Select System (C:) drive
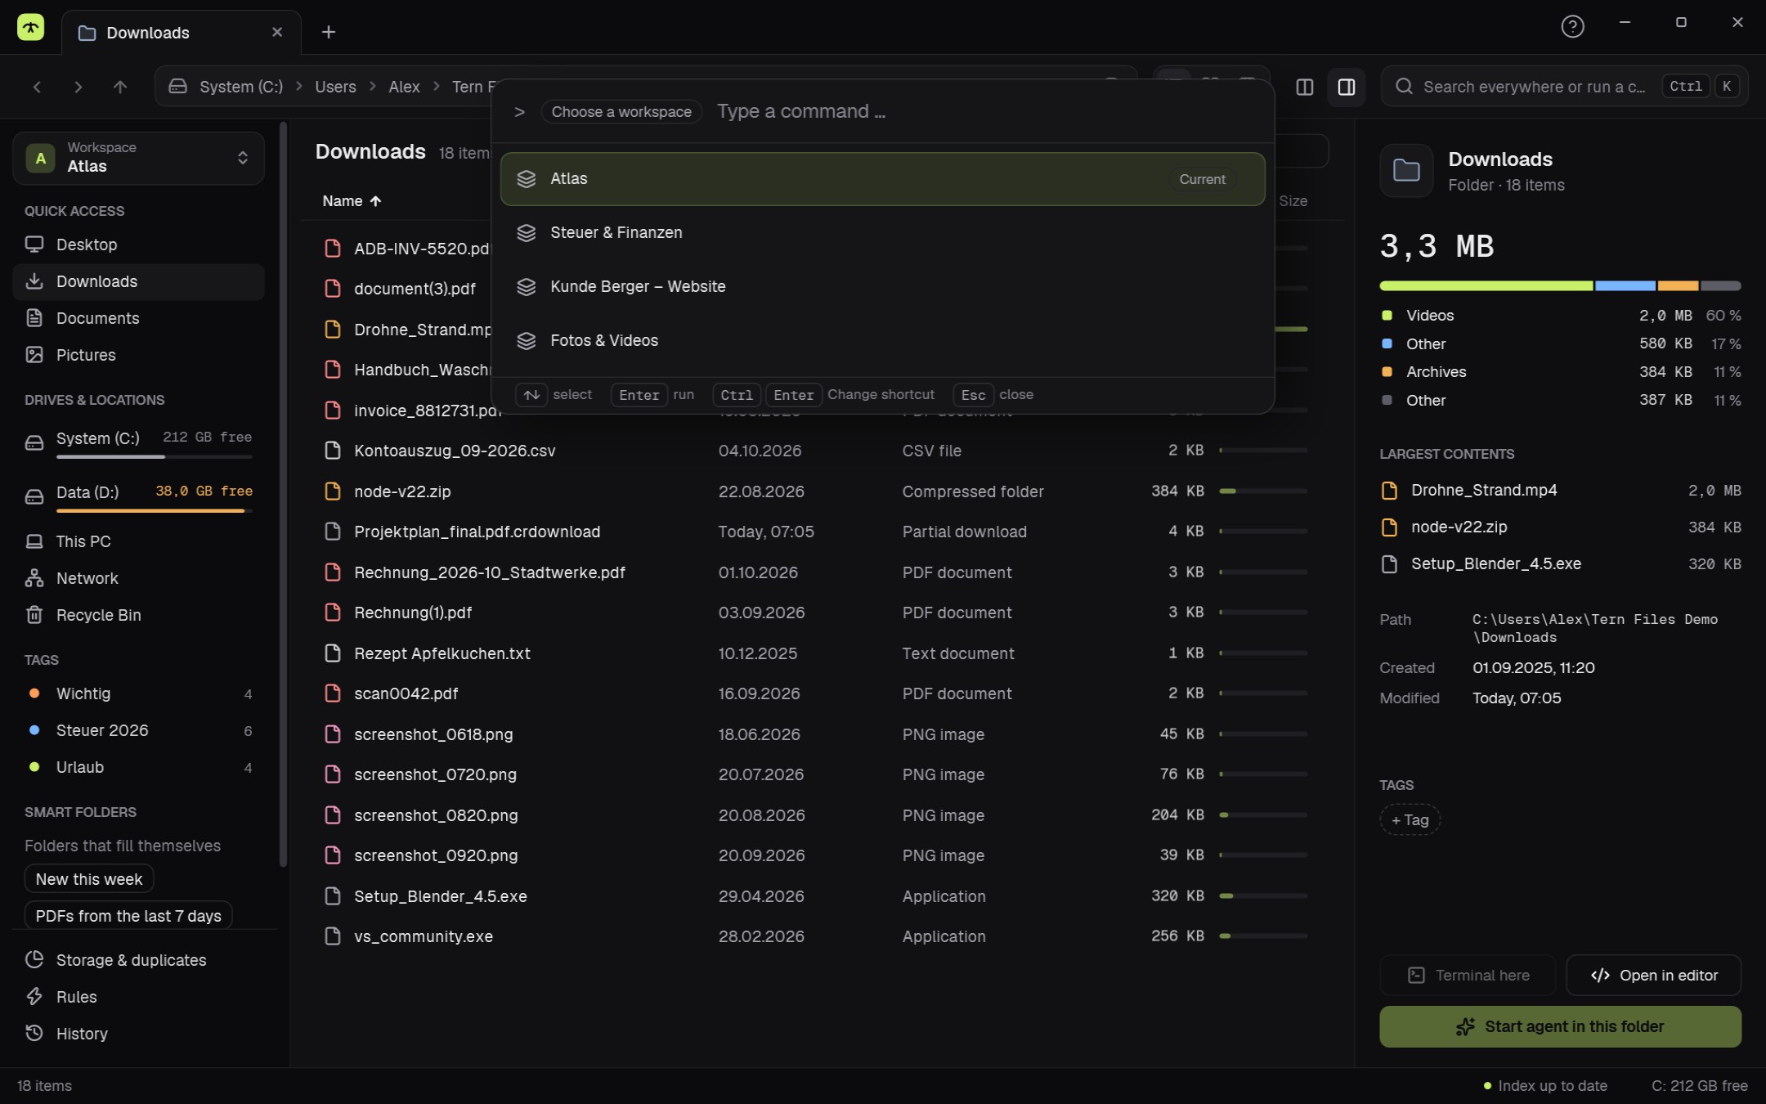 (138, 443)
